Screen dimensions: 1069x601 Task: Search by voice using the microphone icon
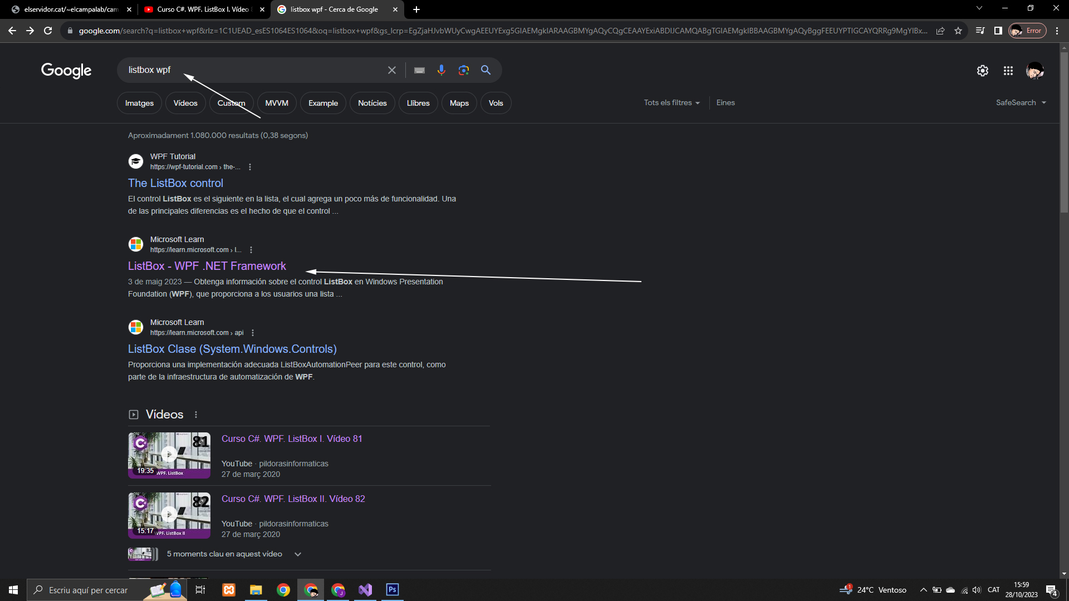click(x=441, y=70)
